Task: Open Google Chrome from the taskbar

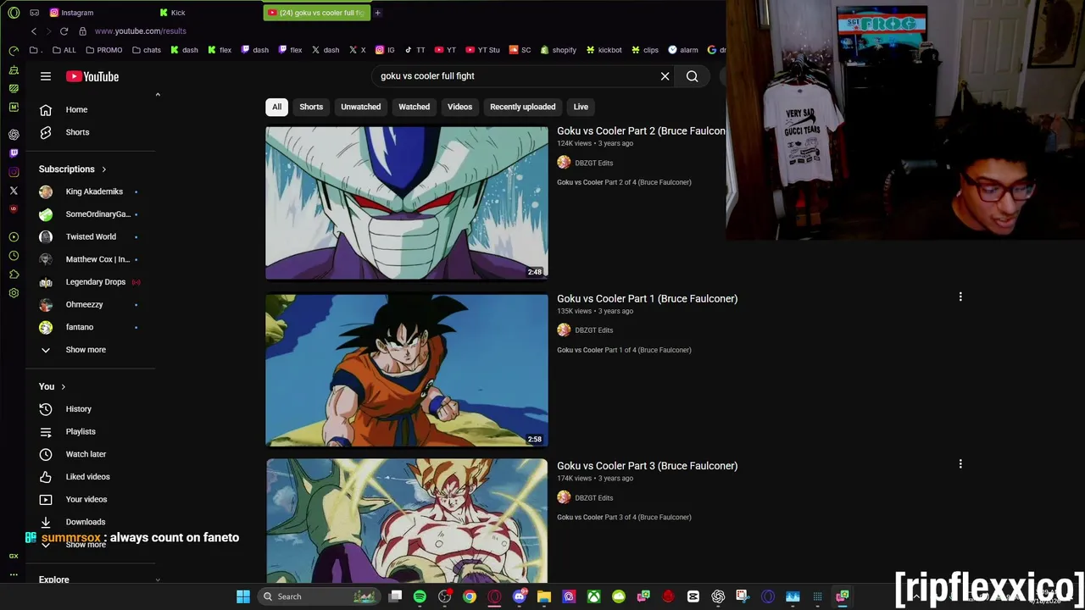Action: pyautogui.click(x=470, y=596)
